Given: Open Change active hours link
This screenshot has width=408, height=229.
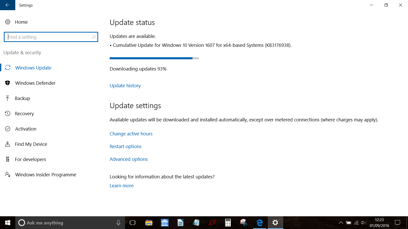Looking at the screenshot, I should (131, 134).
